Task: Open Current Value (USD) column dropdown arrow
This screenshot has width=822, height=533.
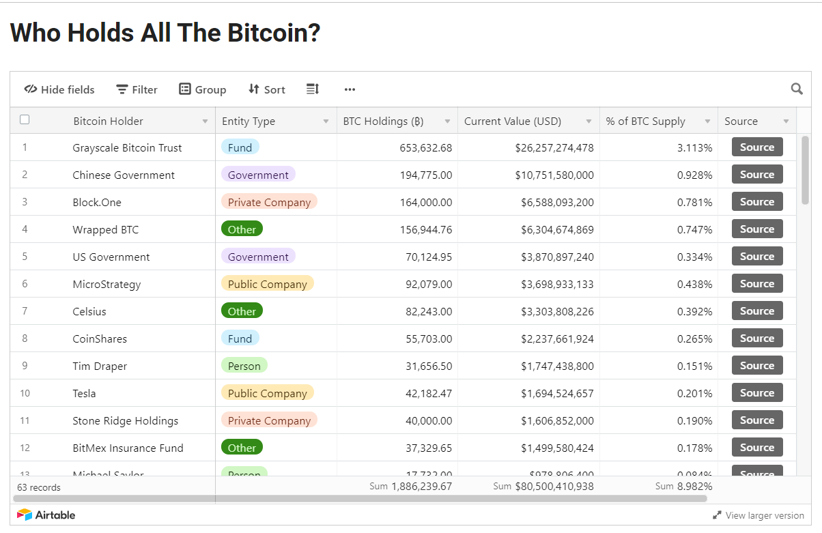Action: [x=589, y=121]
